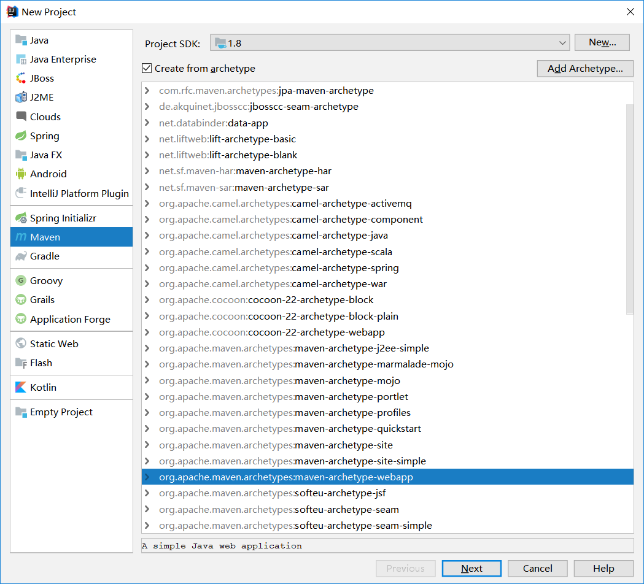The image size is (644, 584).
Task: Select softeu-archetype-jsf row
Action: (x=387, y=493)
